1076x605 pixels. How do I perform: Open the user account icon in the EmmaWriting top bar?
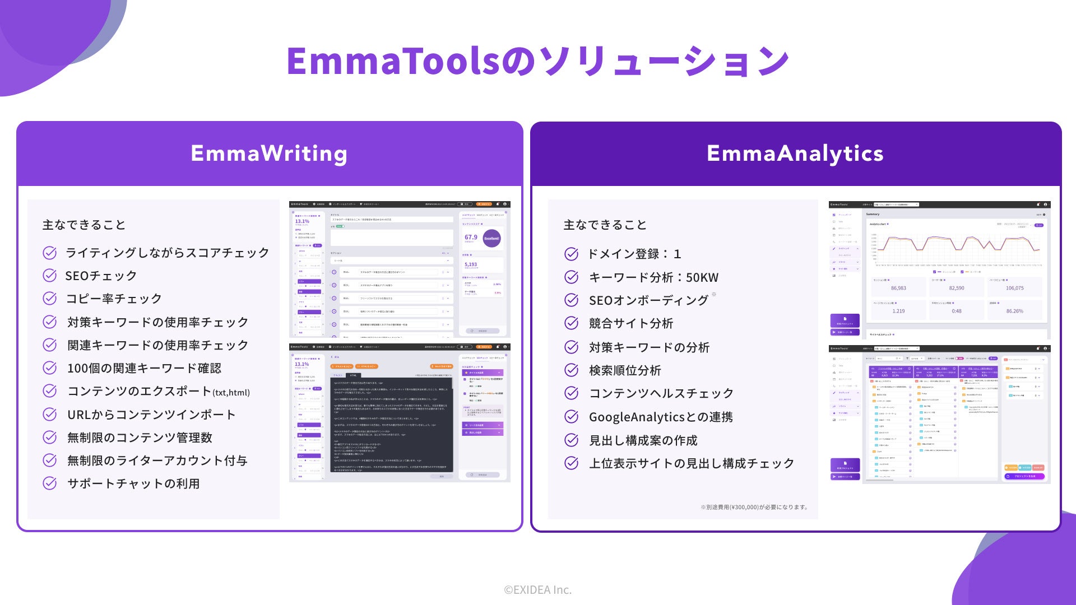pyautogui.click(x=505, y=204)
